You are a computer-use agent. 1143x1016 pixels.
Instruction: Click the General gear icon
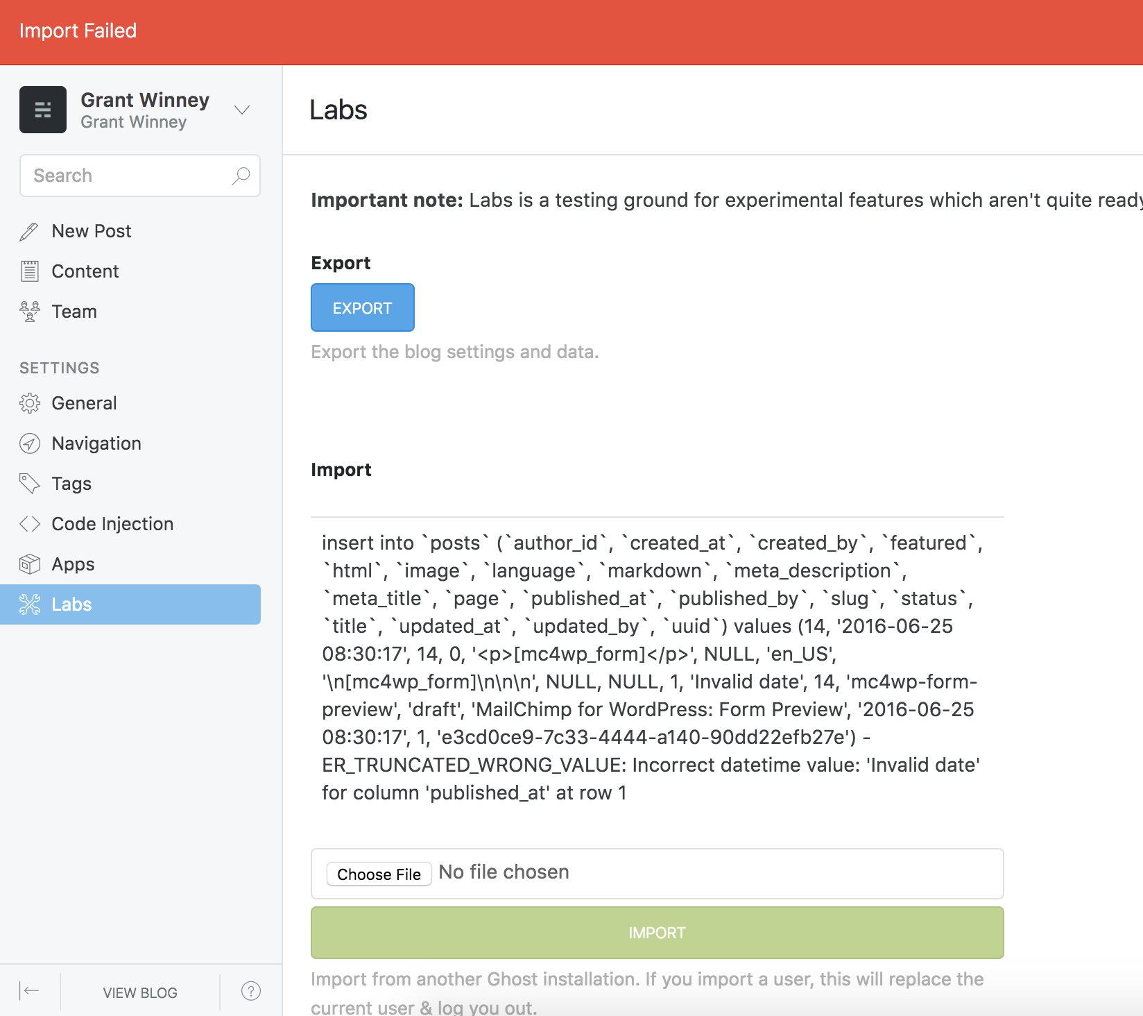(30, 403)
